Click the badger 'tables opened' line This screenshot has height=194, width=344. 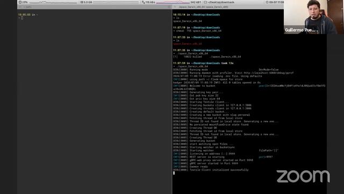click(x=217, y=82)
